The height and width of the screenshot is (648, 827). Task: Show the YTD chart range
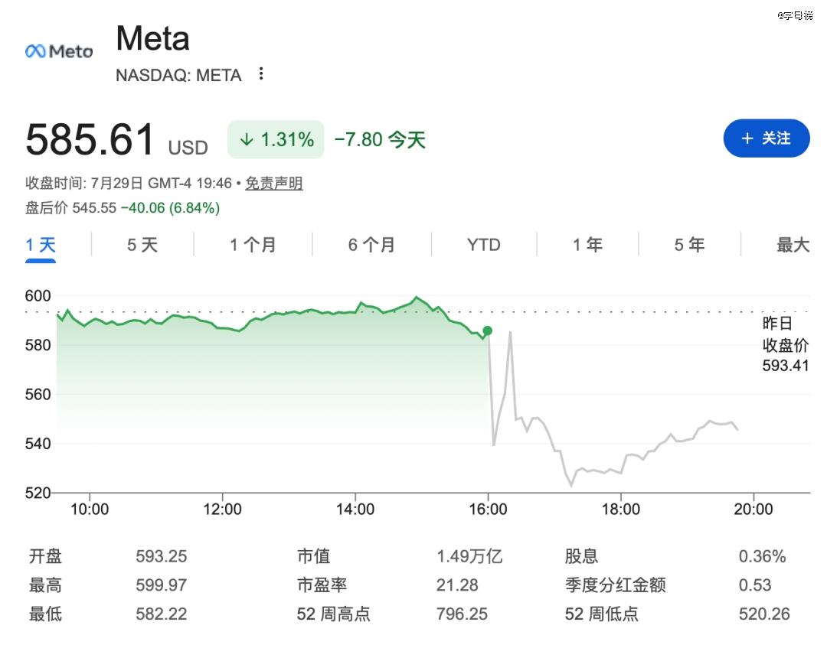484,245
